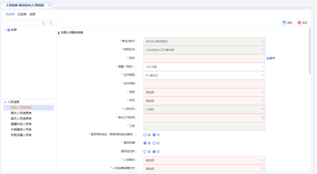Open the 性别 dropdown
This screenshot has width=317, height=174.
(x=204, y=92)
